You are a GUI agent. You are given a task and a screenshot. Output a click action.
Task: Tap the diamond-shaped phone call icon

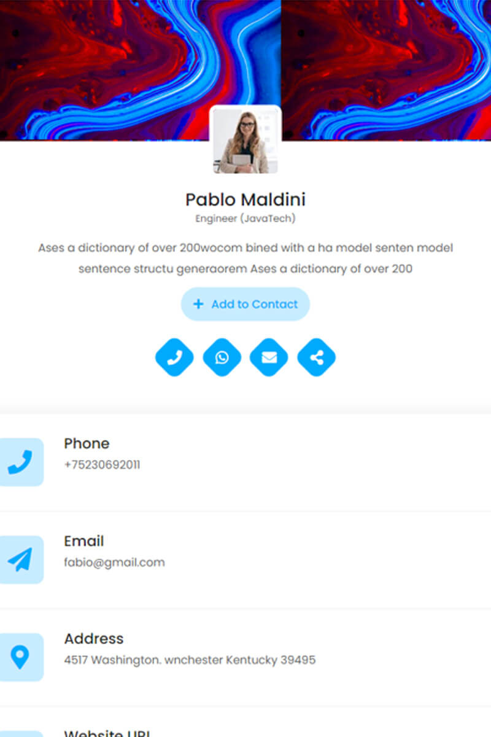[174, 357]
